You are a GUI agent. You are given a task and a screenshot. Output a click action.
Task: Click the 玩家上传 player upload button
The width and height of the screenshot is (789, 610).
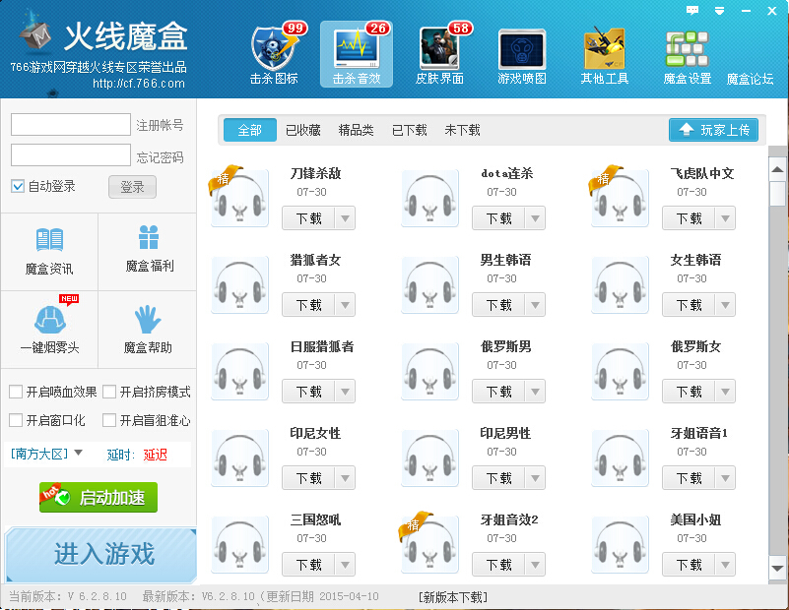click(x=713, y=130)
